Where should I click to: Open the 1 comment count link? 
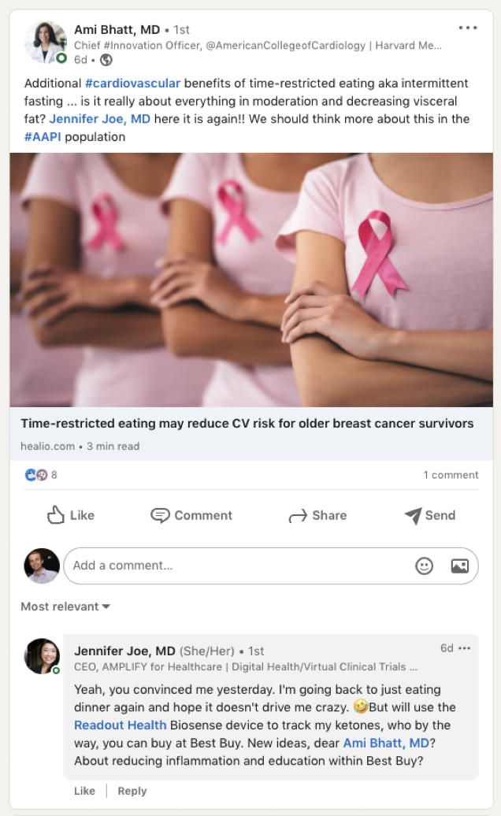pyautogui.click(x=451, y=475)
